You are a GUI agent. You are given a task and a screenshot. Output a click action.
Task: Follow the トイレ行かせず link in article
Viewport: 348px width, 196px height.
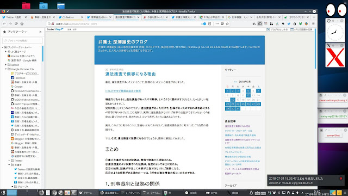point(123,91)
